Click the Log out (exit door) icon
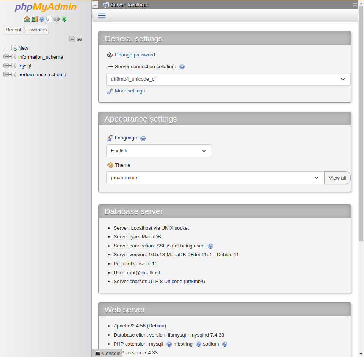 pyautogui.click(x=35, y=19)
